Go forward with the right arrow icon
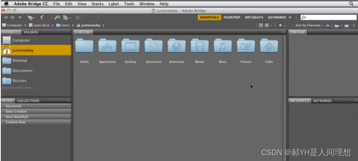This screenshot has width=358, height=161. [12, 17]
